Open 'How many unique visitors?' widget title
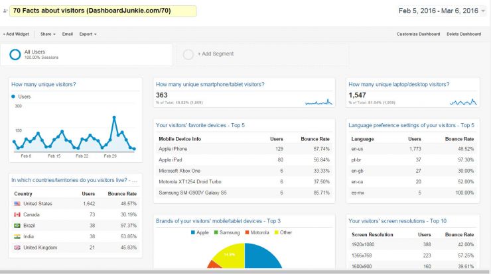Screen dimensions: 491x274 click(44, 84)
